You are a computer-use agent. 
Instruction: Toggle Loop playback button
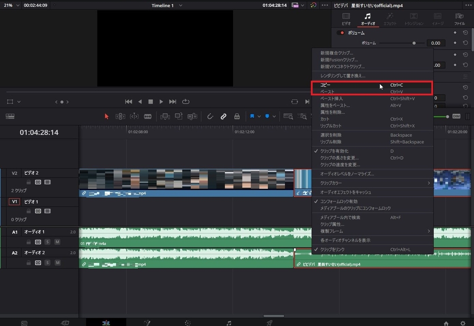(x=186, y=102)
